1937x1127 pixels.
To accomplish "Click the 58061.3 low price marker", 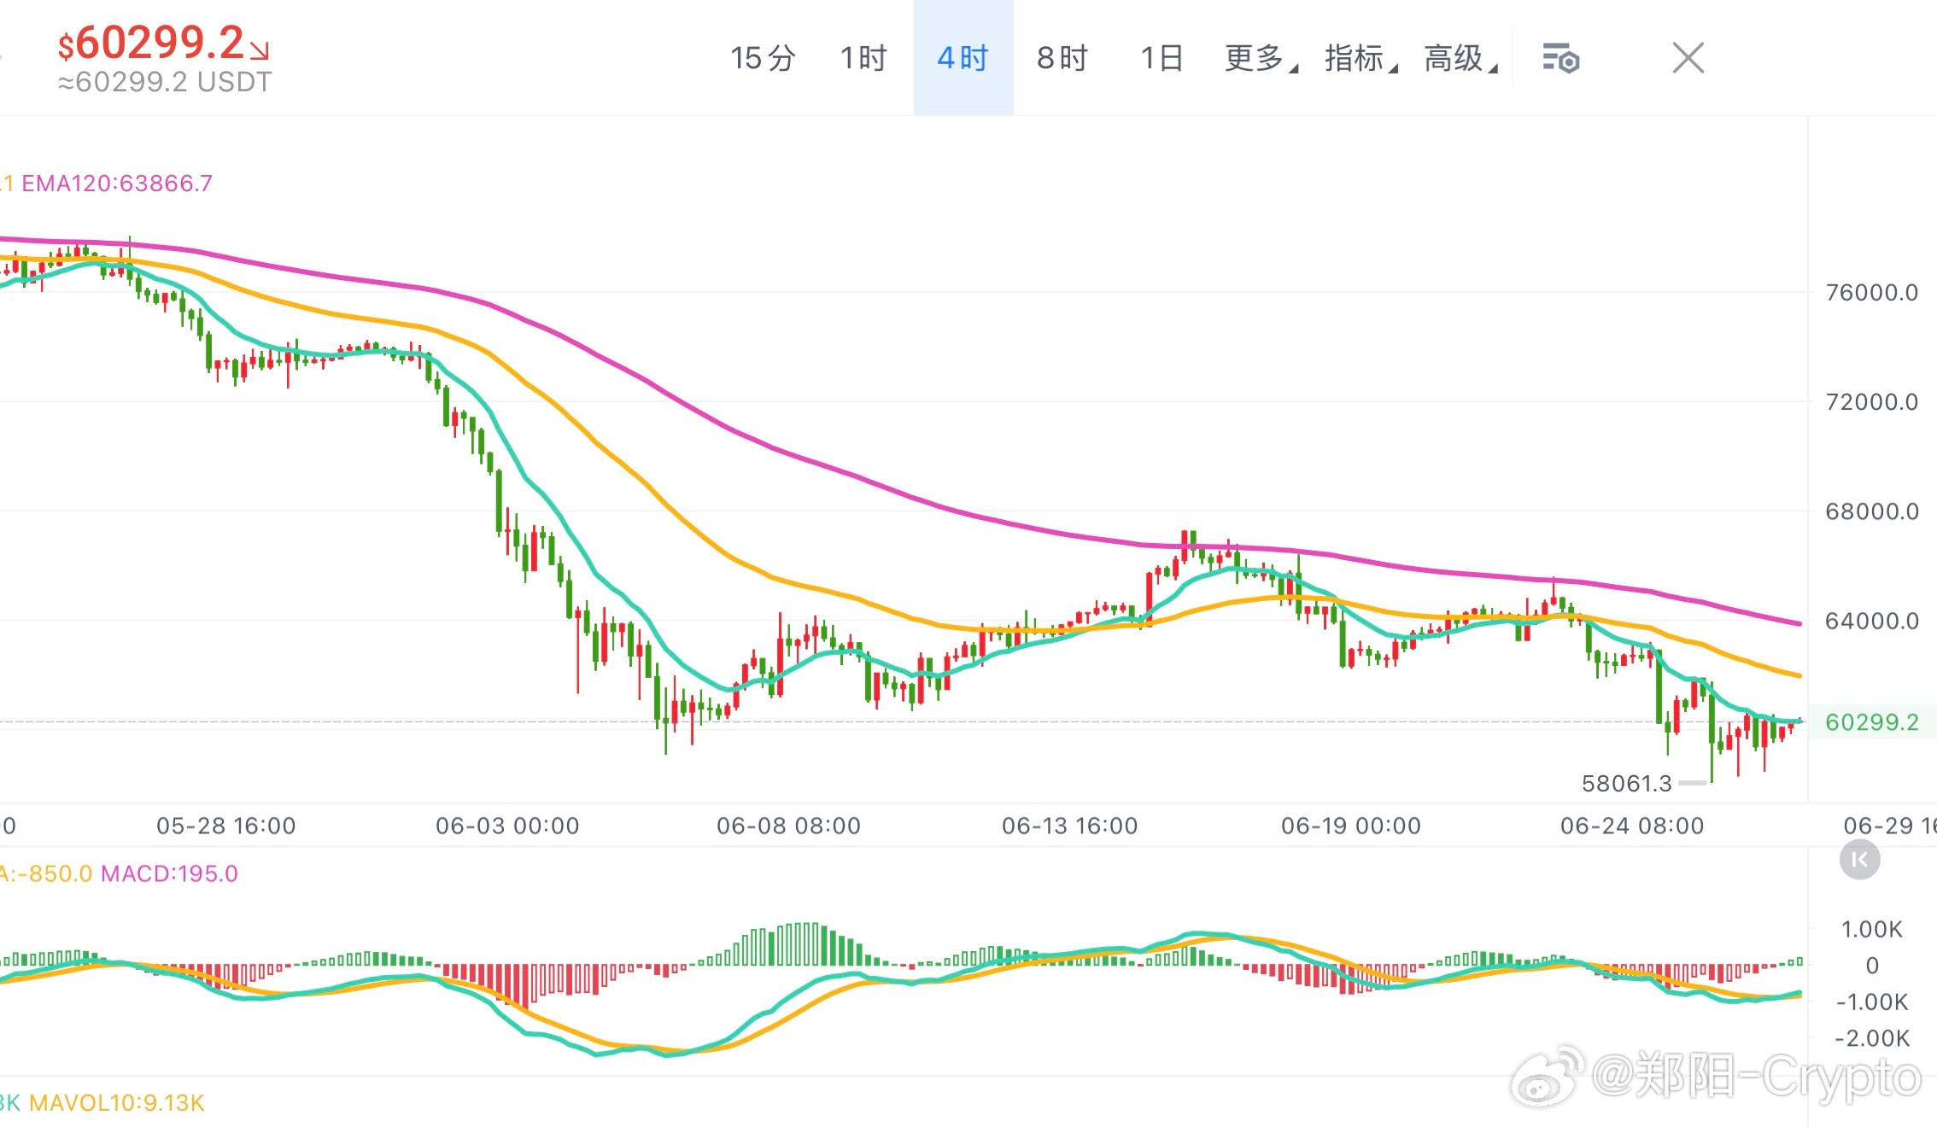I will (1626, 784).
